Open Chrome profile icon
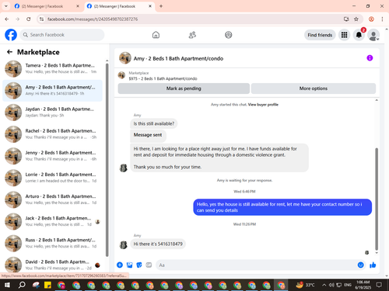This screenshot has height=291, width=389. pyautogui.click(x=371, y=19)
